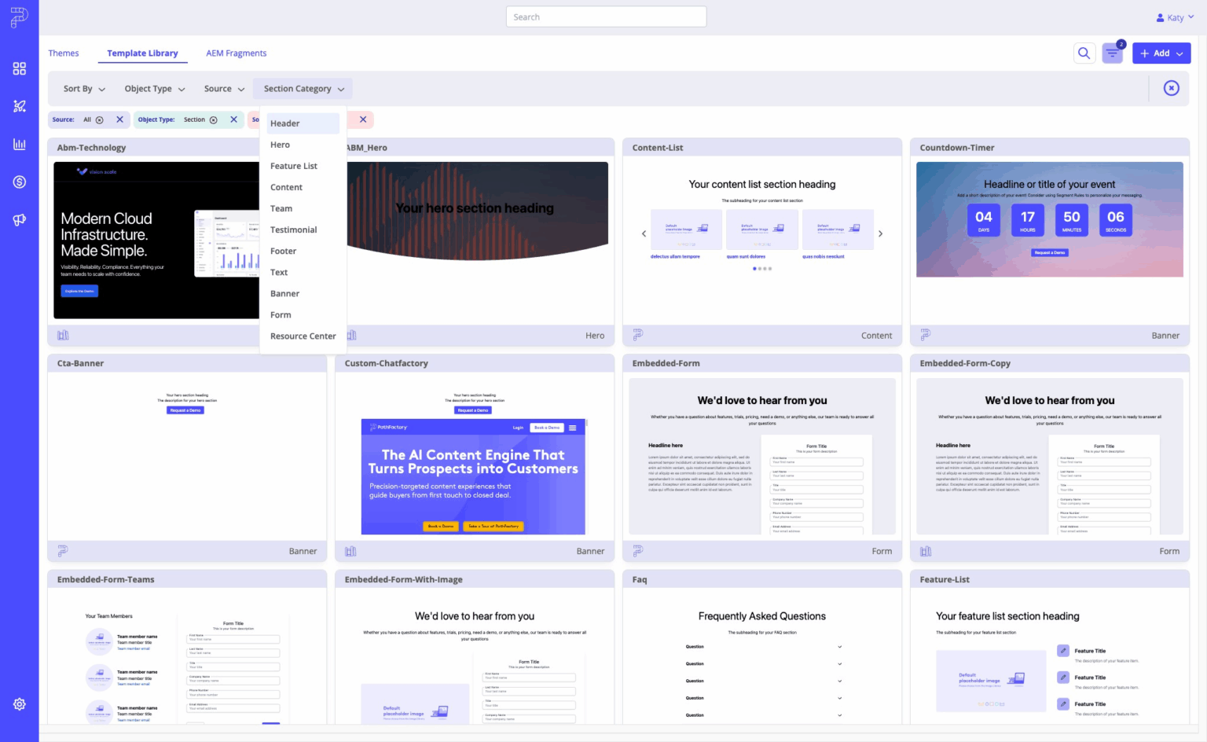Choose Resource Center in the category list
Image resolution: width=1207 pixels, height=742 pixels.
click(x=303, y=336)
